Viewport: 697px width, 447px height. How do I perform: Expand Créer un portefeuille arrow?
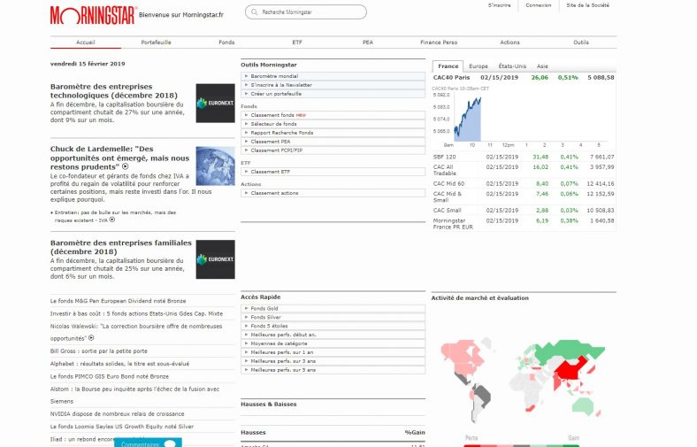click(x=246, y=94)
